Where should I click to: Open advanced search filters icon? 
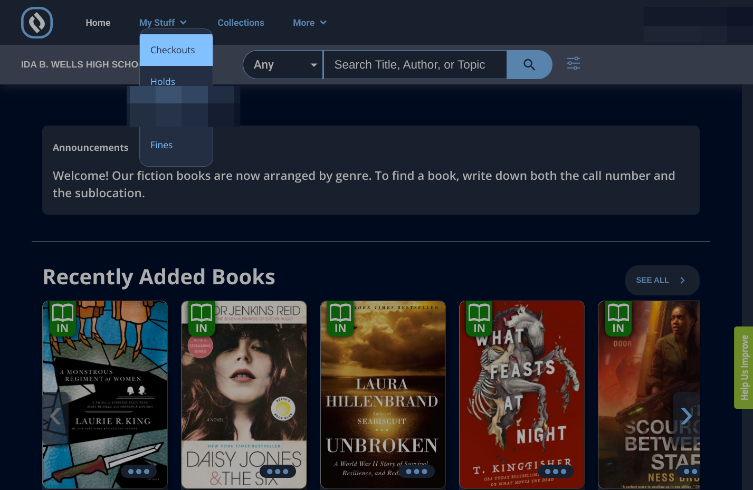(574, 64)
